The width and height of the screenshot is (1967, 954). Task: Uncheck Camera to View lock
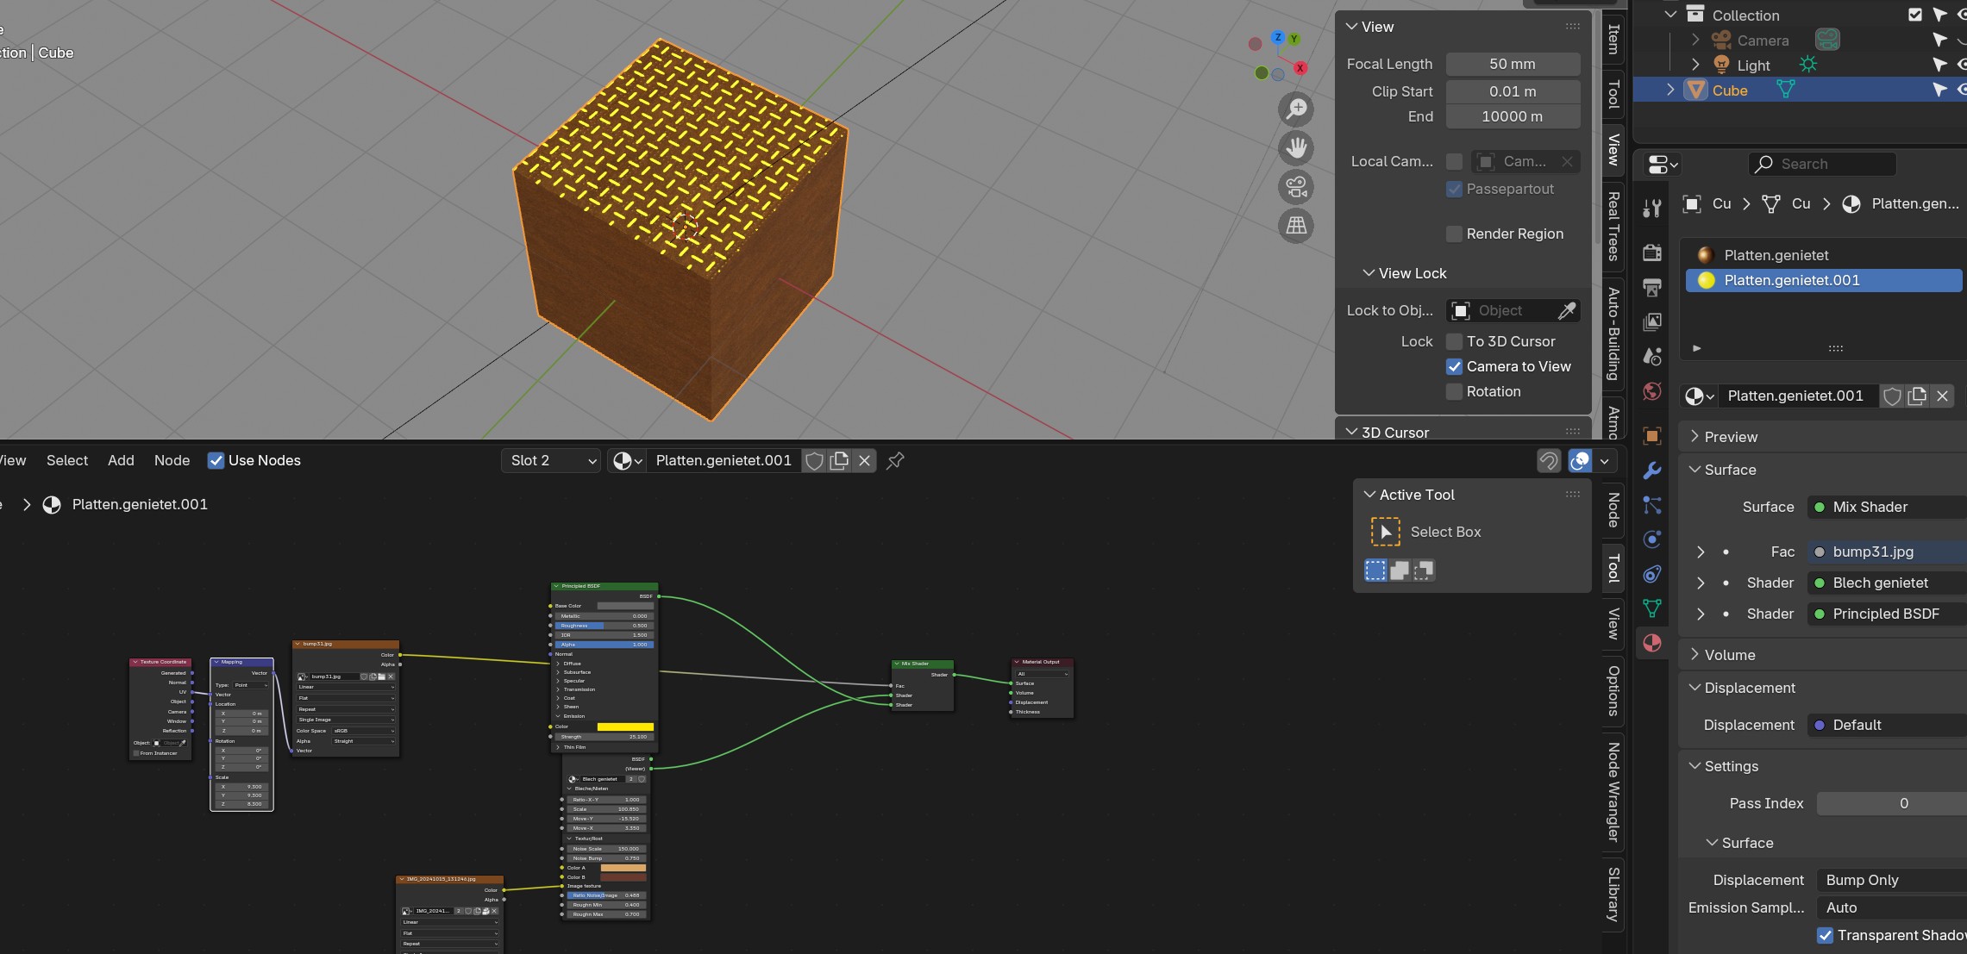pyautogui.click(x=1455, y=366)
